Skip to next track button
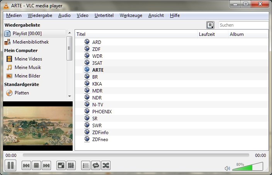 [46, 166]
